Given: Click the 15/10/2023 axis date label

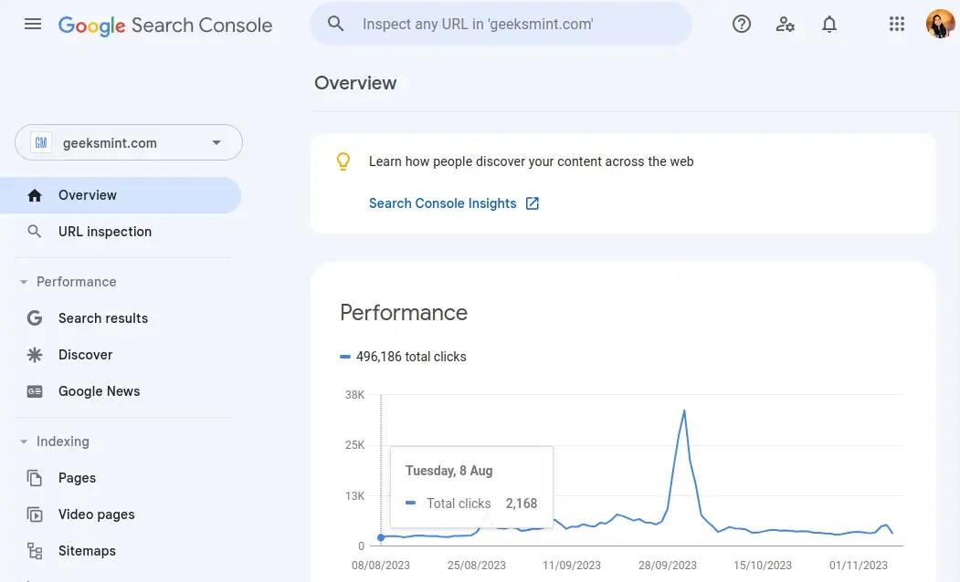Looking at the screenshot, I should [x=763, y=566].
